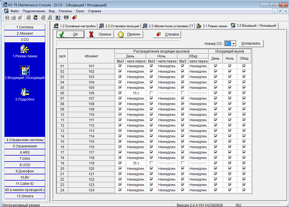Open Night delay cell for extension 108
This screenshot has width=289, height=207.
[167, 104]
